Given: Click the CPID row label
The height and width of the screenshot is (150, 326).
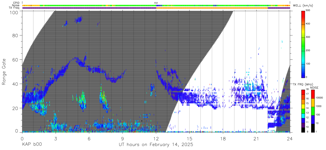Looking at the screenshot, I should (16, 3).
